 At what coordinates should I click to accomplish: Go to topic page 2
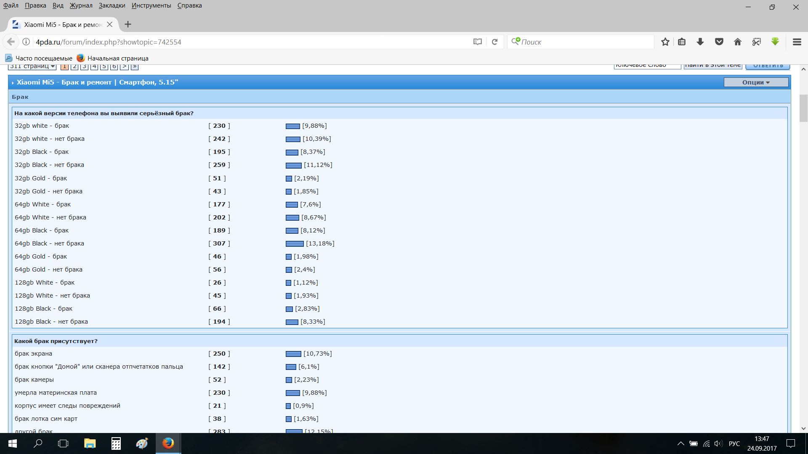(x=74, y=66)
